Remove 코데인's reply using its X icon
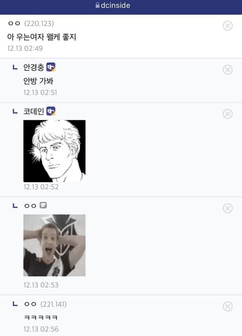Viewport: 242px width, 336px height. [x=228, y=114]
